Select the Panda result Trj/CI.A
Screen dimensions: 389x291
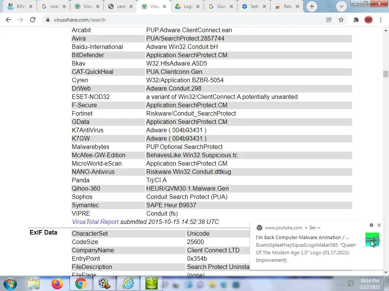pos(156,180)
